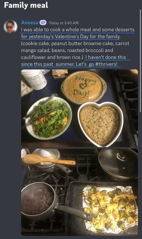
Task: Click the OP badge next to Aneesa
Action: [x=43, y=23]
